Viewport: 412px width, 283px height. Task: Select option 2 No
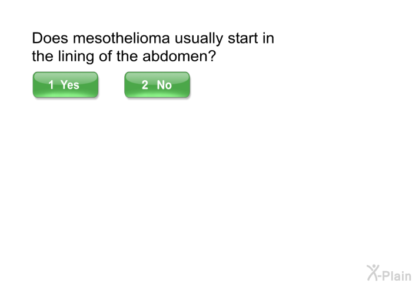pos(157,85)
